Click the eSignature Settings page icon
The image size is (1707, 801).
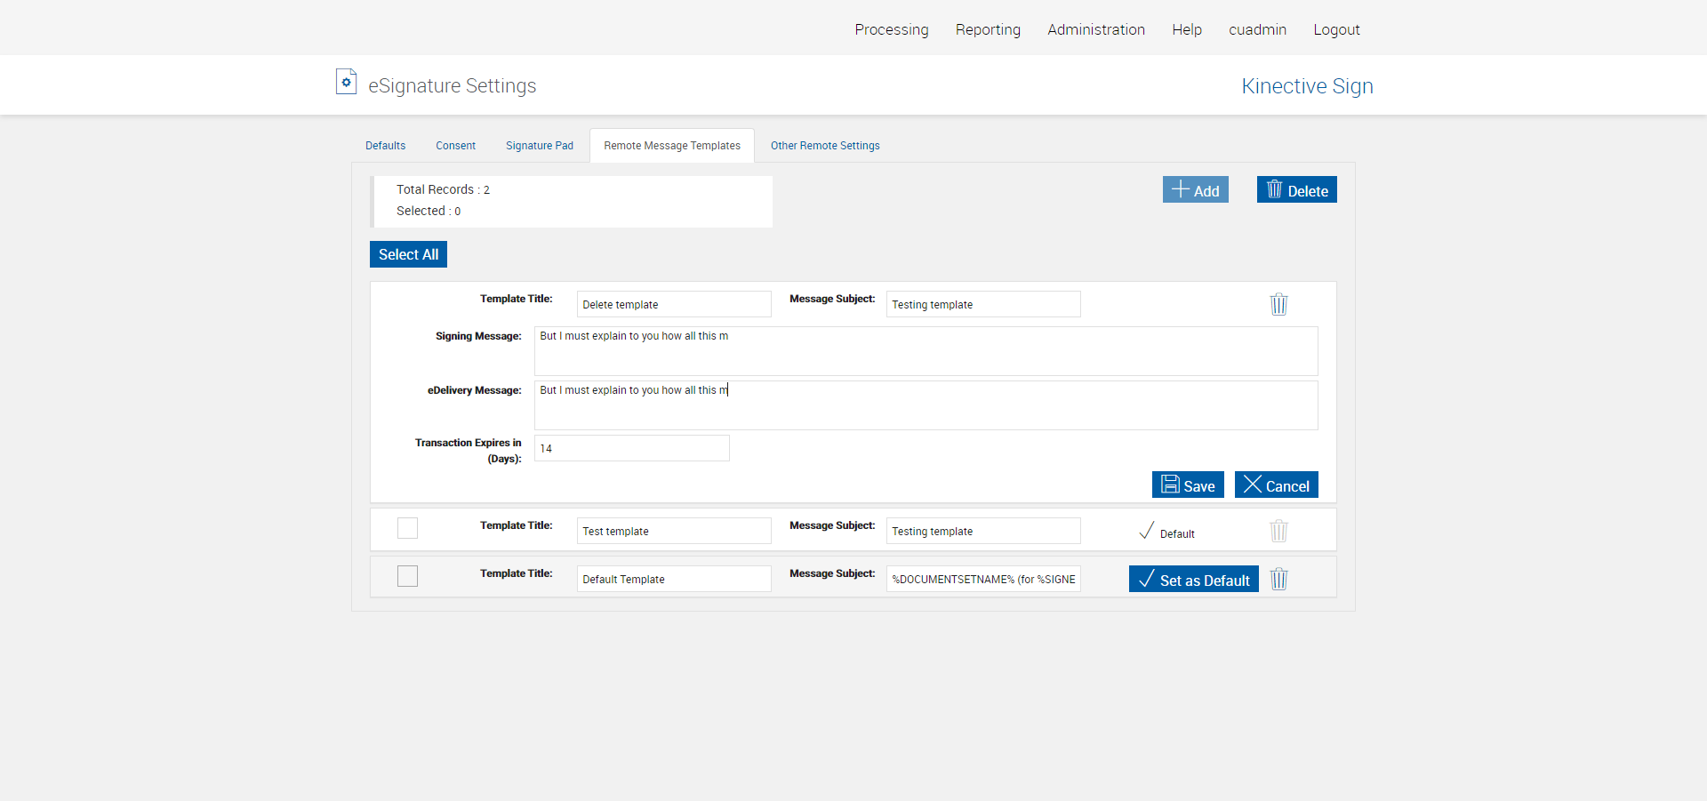(x=346, y=82)
